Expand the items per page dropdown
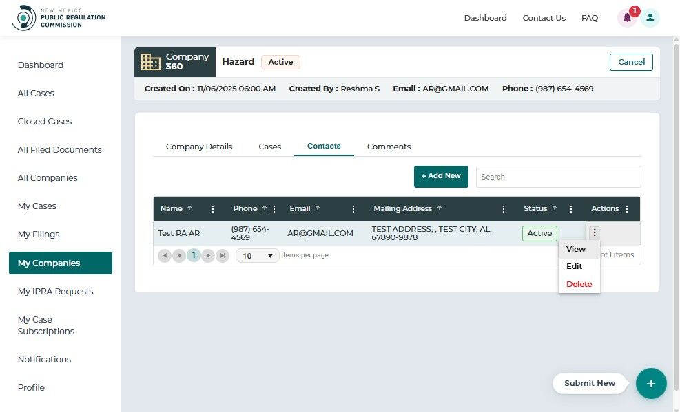The image size is (680, 412). click(257, 256)
